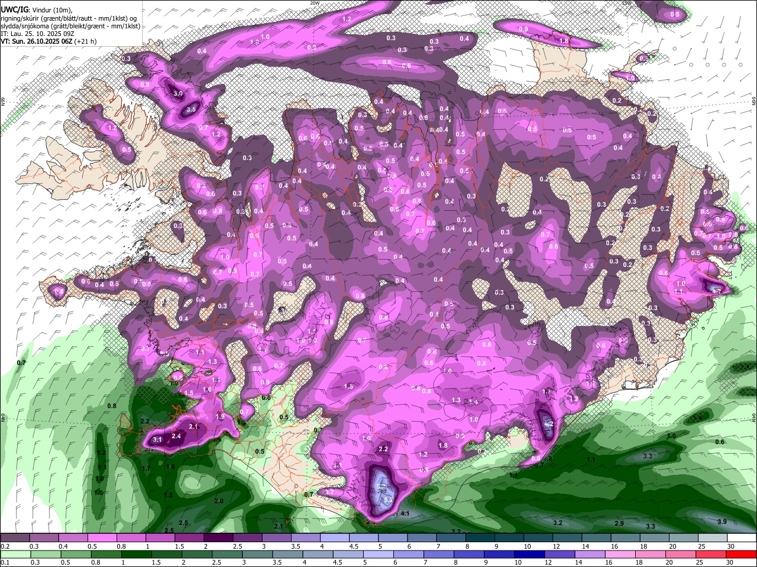Pick the light gray 25–30 snow swatch
This screenshot has width=757, height=567.
click(713, 538)
